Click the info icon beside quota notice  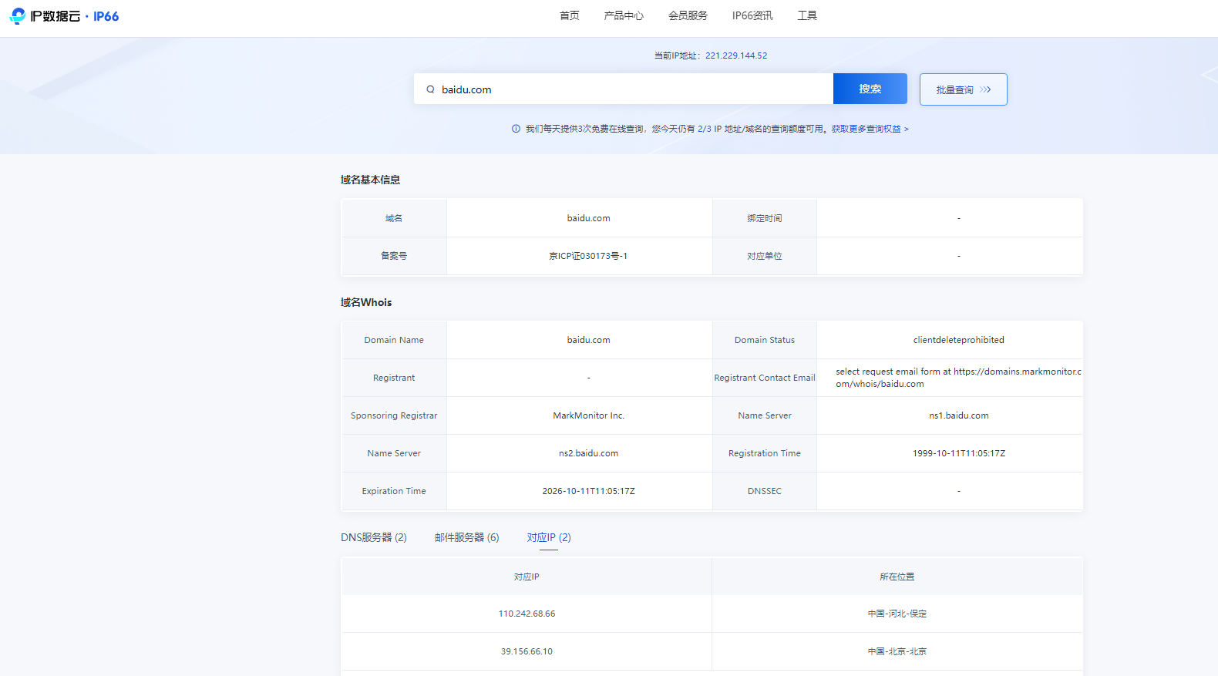516,129
